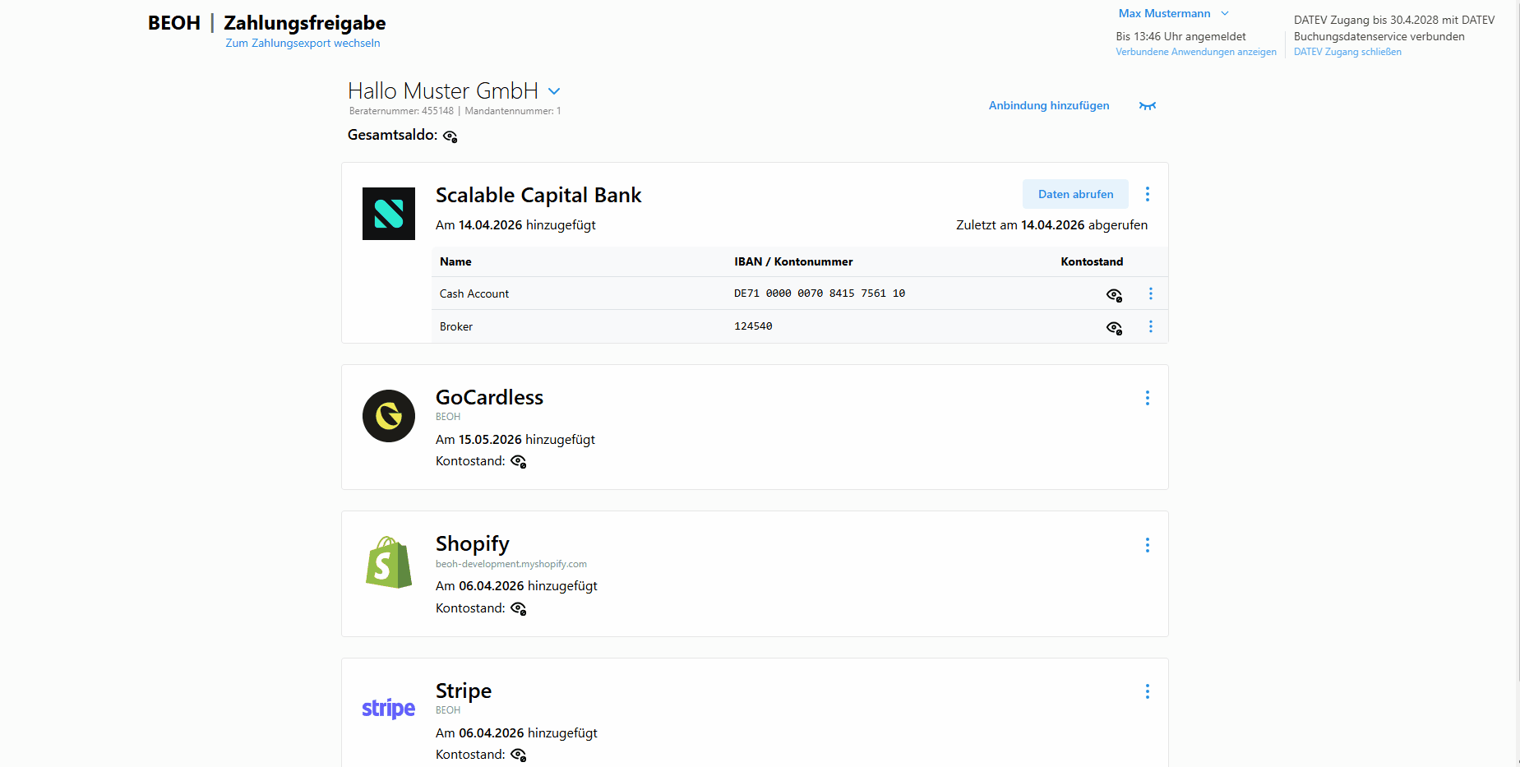Click the Kontostand column header

coord(1092,261)
